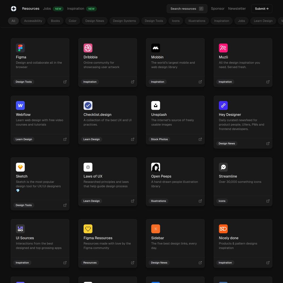This screenshot has width=283, height=283.
Task: Filter by Icons chip in filter bar
Action: point(176,21)
